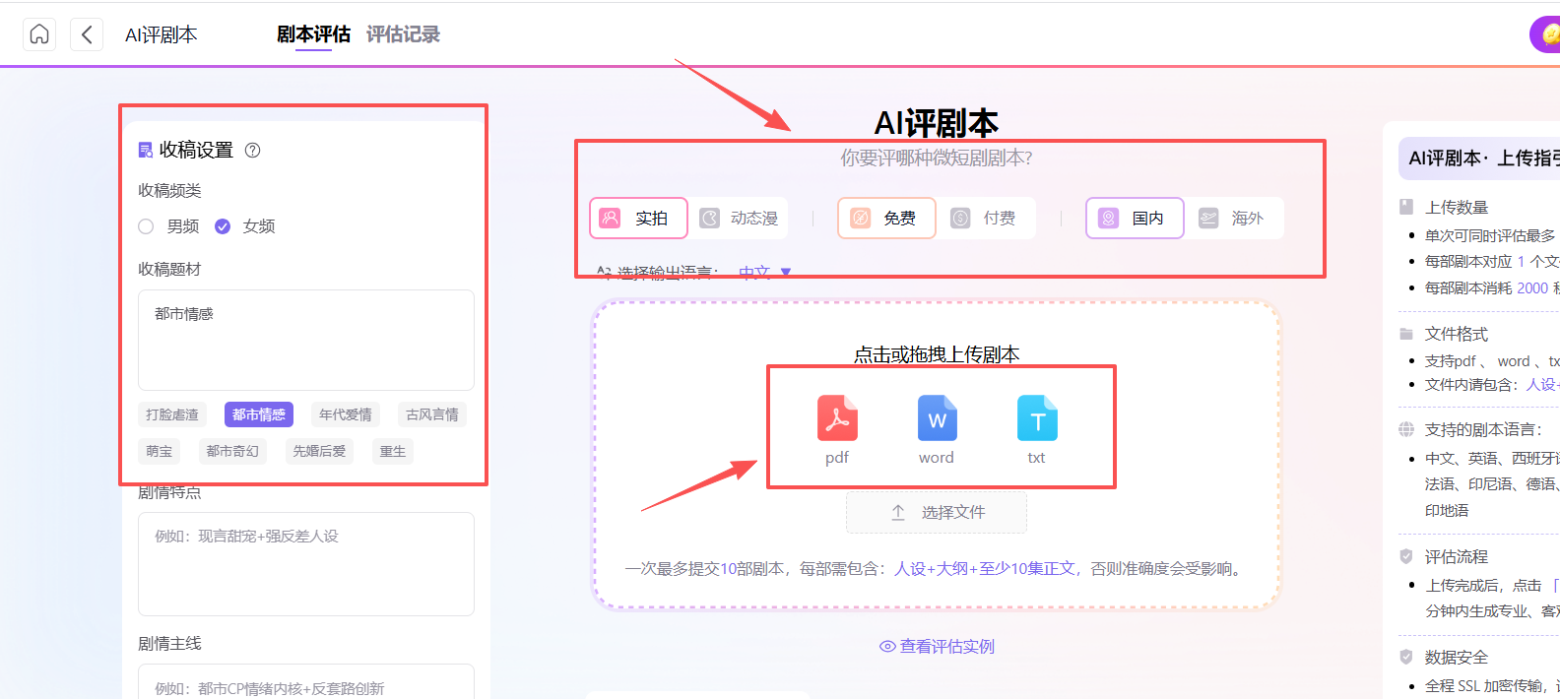Select the 年代爱情 genre tag
The image size is (1560, 699).
pyautogui.click(x=346, y=414)
